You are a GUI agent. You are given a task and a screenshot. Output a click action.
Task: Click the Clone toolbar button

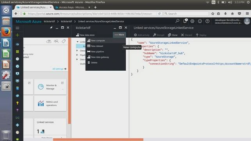pos(173,35)
